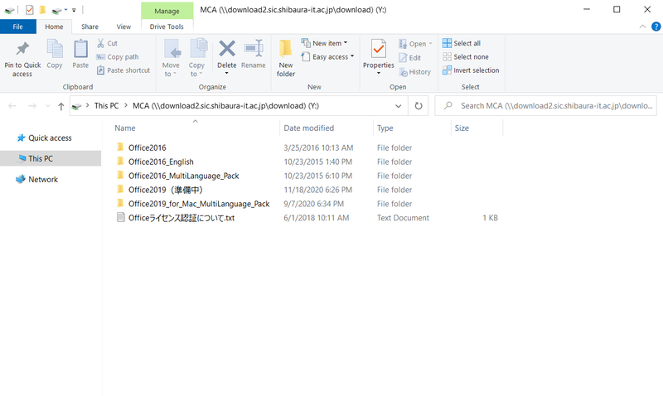Click the date 6/1/2018 10:11 AM

(x=317, y=218)
